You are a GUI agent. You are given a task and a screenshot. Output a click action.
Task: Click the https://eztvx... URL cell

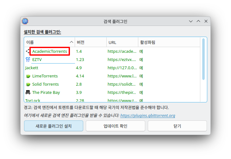pyautogui.click(x=122, y=60)
